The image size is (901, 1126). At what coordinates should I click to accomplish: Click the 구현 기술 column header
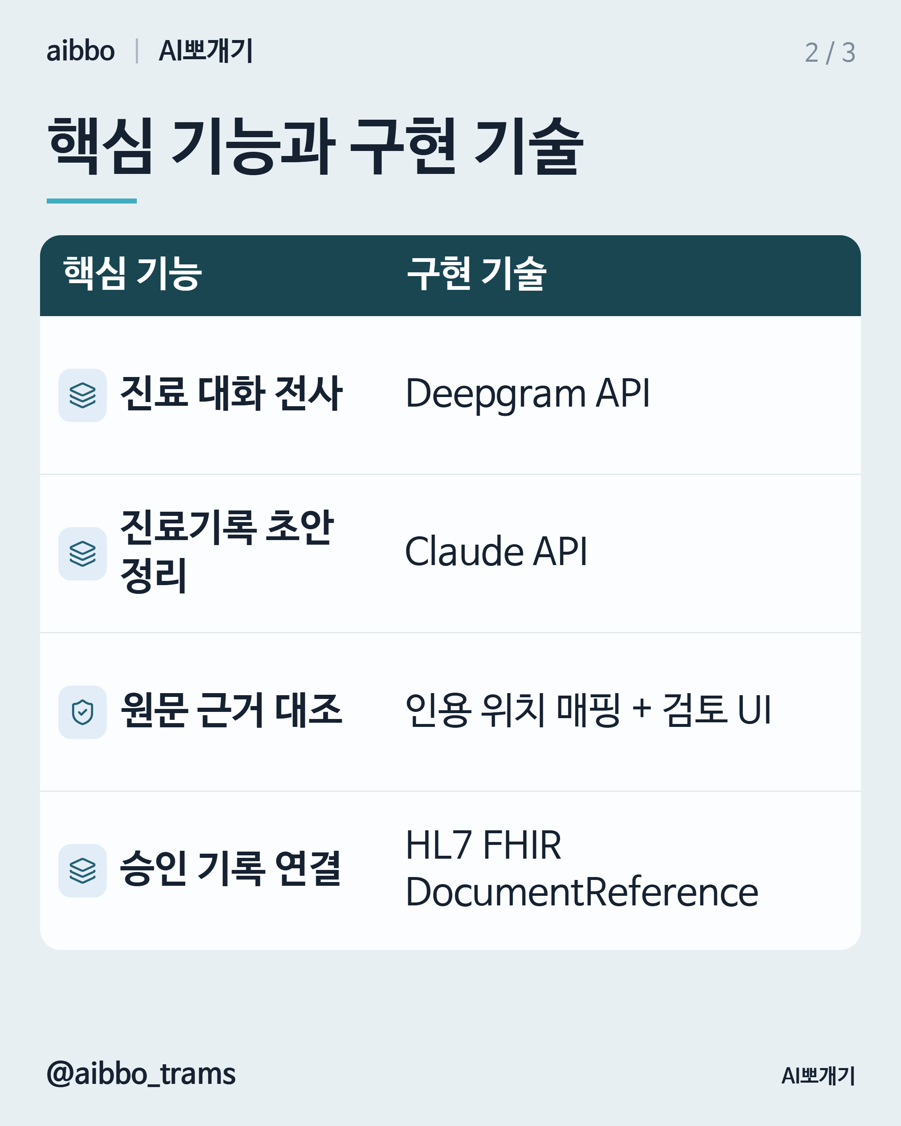476,273
